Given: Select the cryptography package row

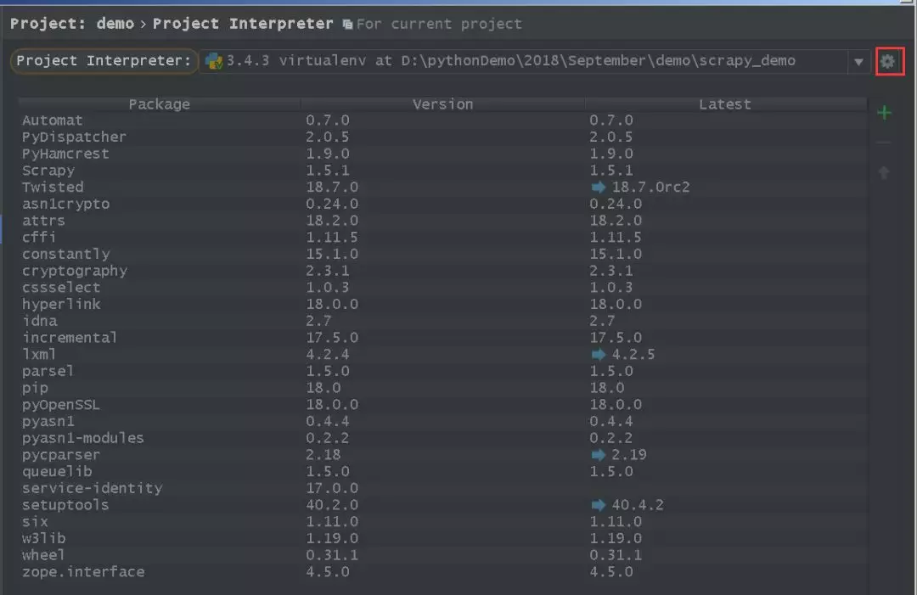Looking at the screenshot, I should click(442, 271).
